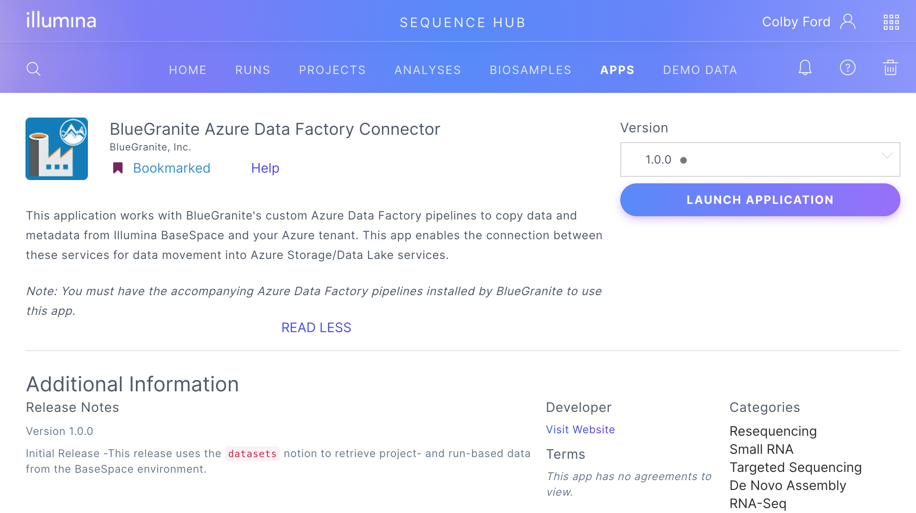
Task: Click the RNA-Seq category
Action: tap(758, 504)
